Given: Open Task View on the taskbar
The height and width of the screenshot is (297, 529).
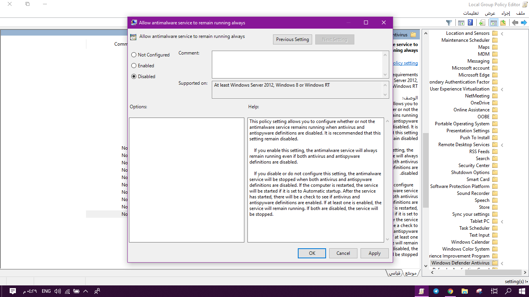Looking at the screenshot, I should 494,291.
